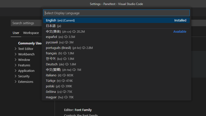Choose italiano (it) language
Viewport: 206px width, 116px height.
point(116,75)
